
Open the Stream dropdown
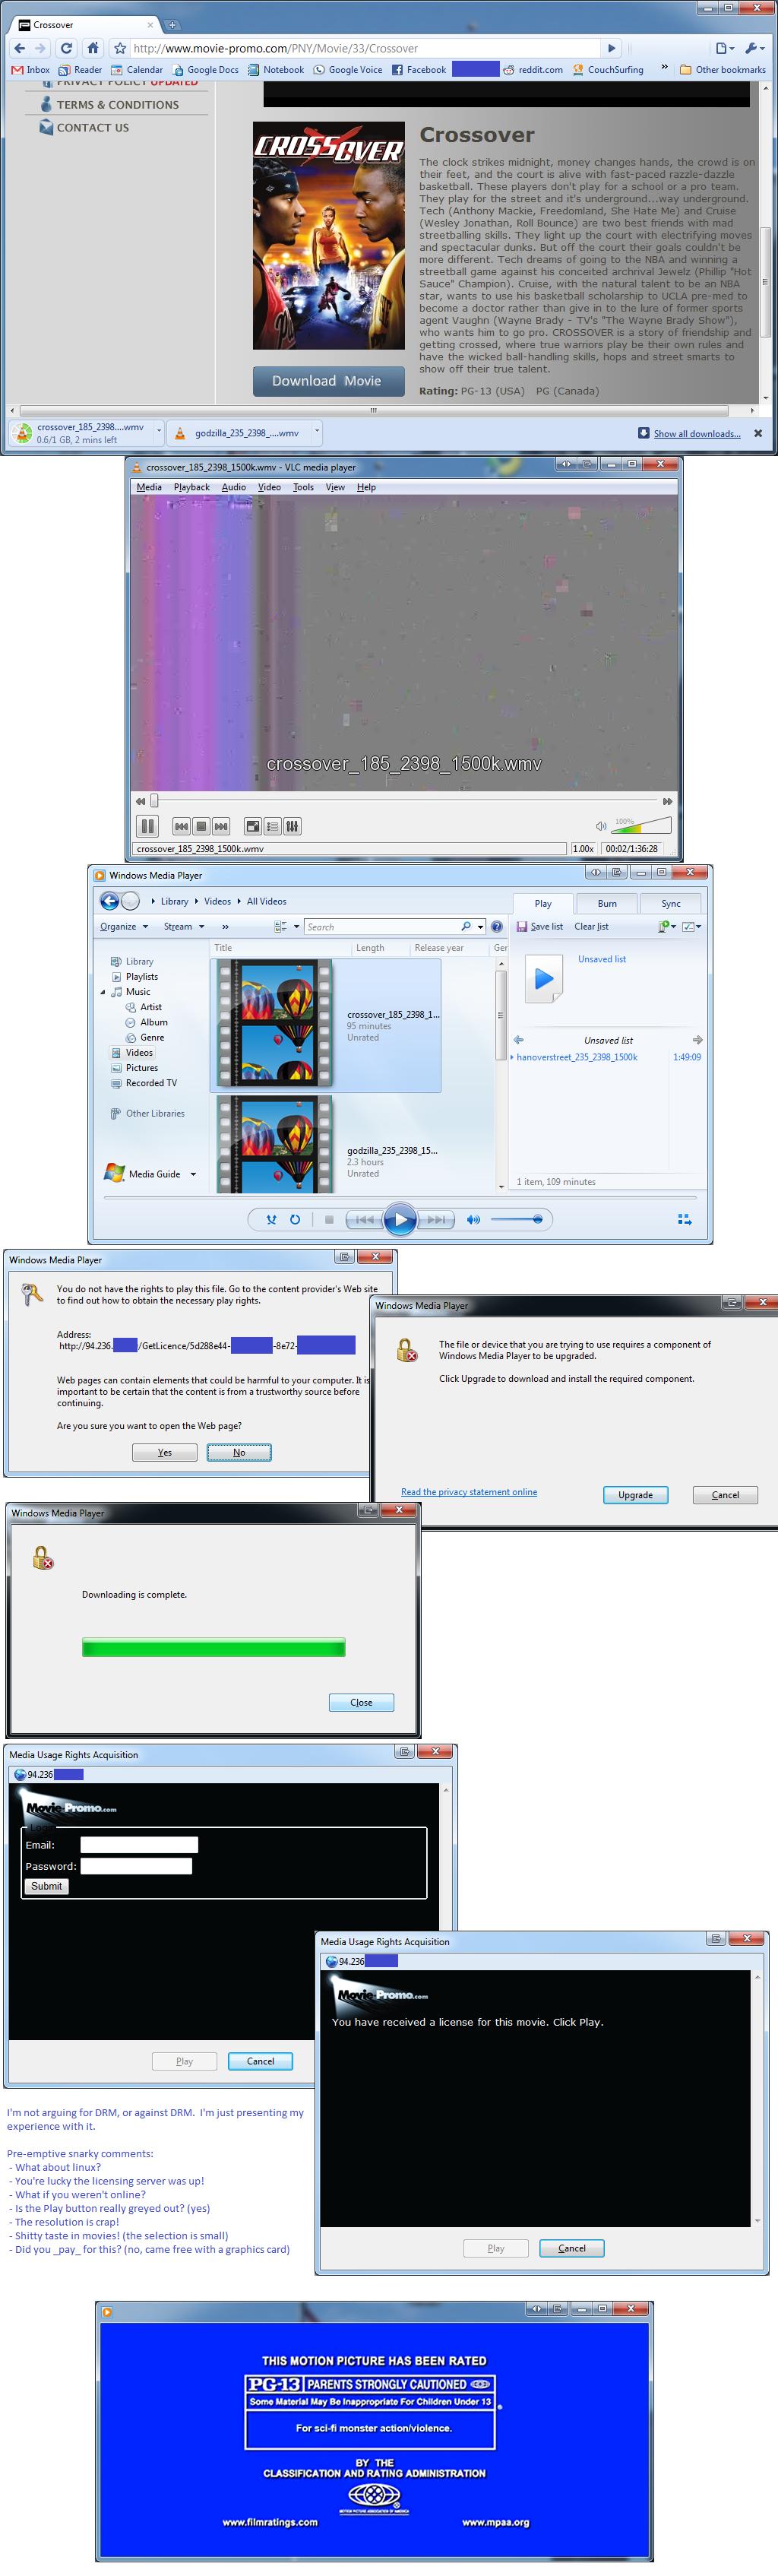tap(183, 926)
